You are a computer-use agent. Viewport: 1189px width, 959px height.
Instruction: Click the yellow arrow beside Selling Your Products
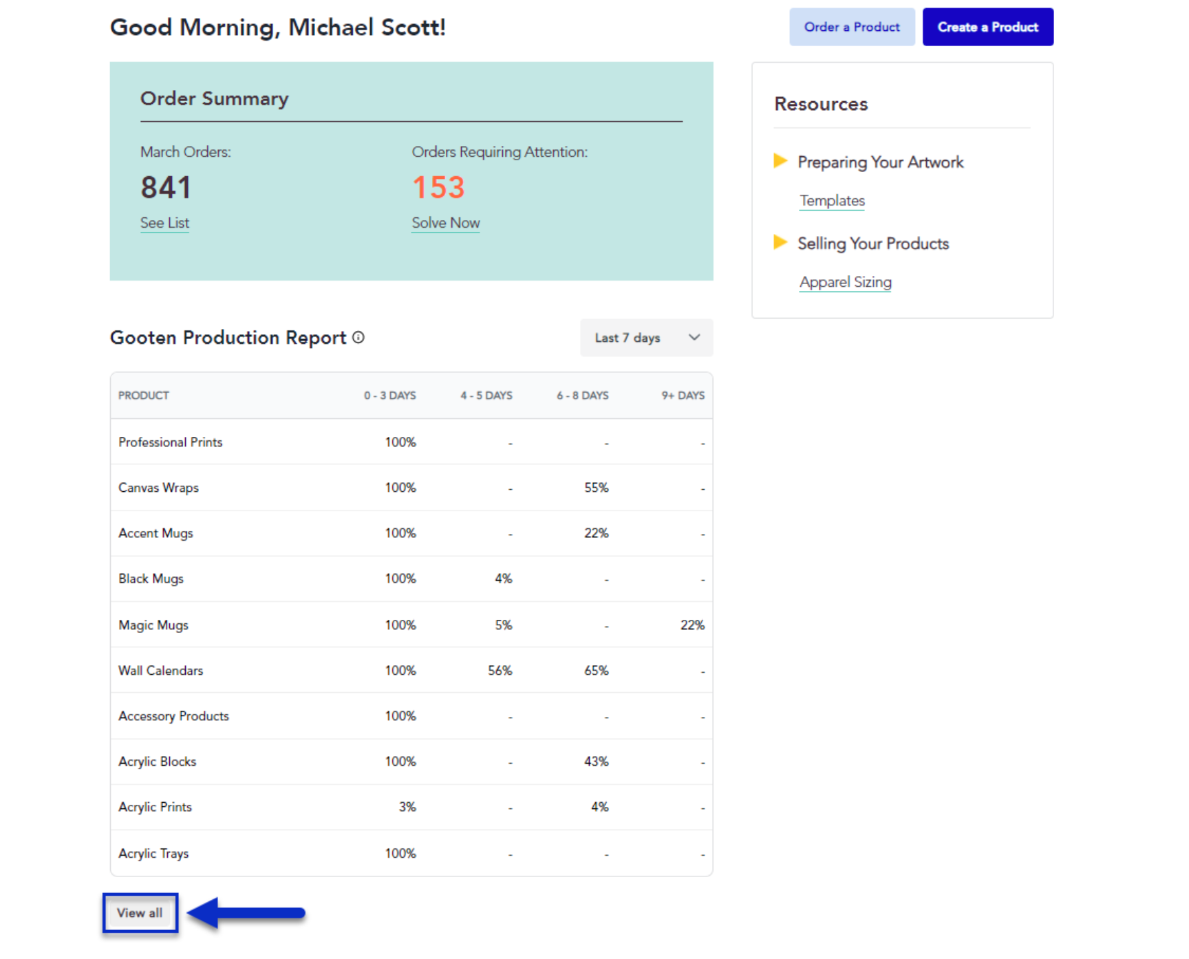[780, 242]
